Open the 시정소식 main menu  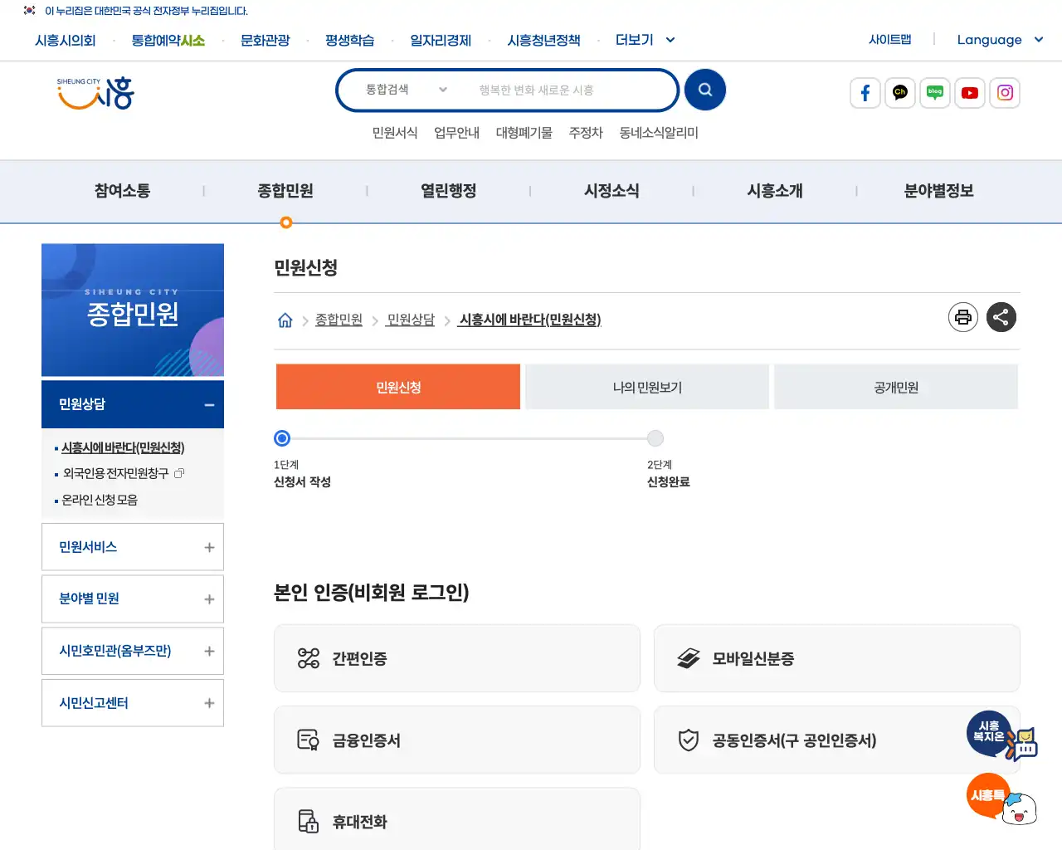(x=611, y=191)
